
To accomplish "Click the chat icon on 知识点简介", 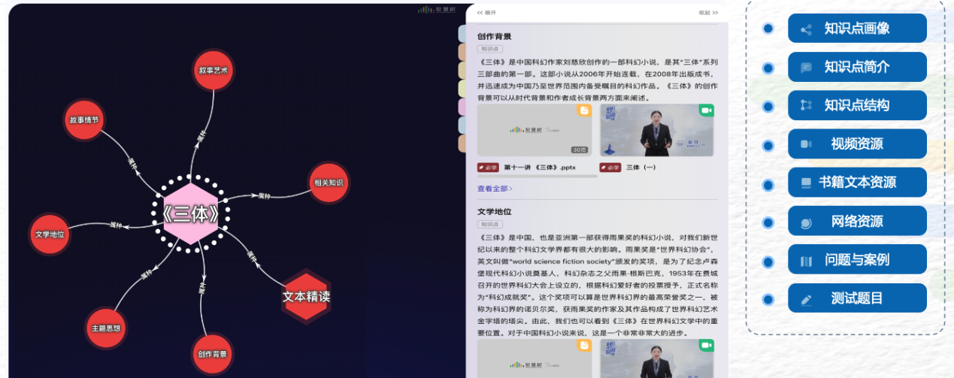I will point(806,68).
